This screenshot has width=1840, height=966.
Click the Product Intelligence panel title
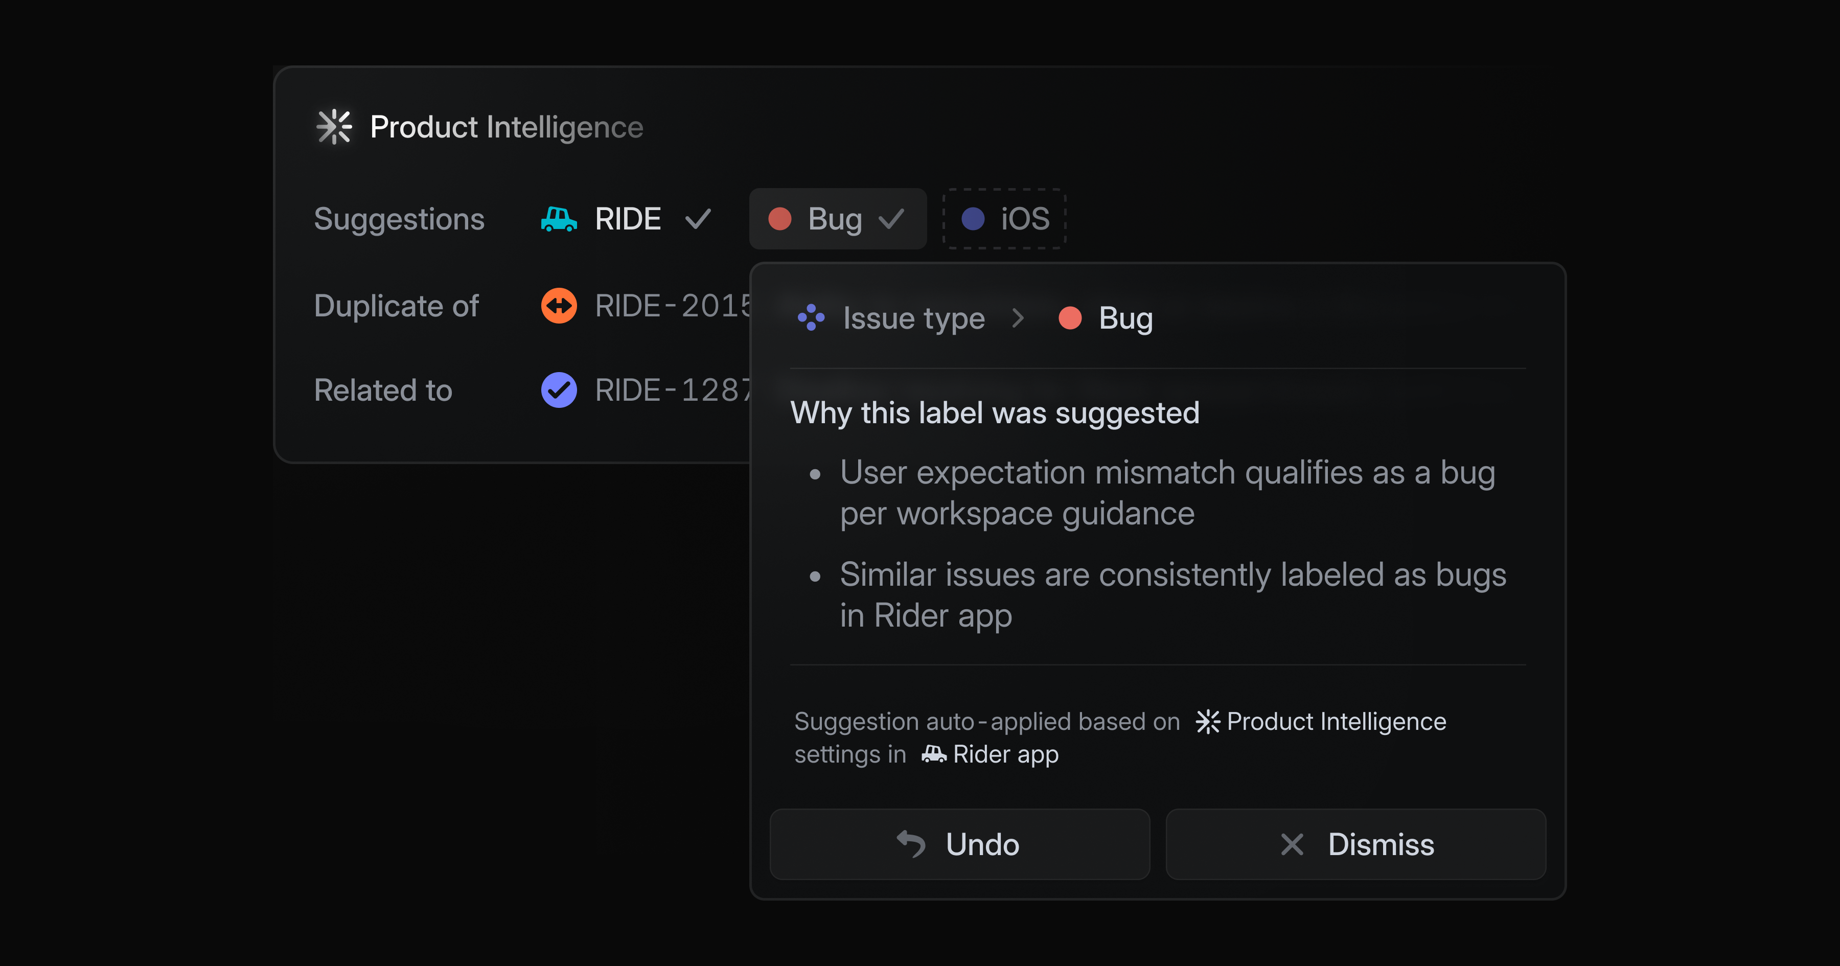[507, 127]
